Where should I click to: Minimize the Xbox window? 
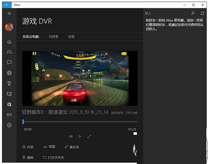coord(184,5)
